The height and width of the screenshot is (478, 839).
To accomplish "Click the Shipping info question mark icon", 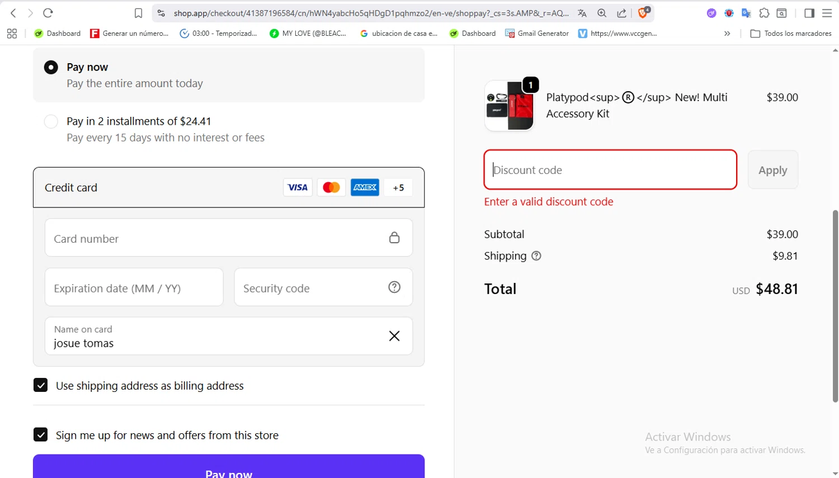I will point(536,255).
